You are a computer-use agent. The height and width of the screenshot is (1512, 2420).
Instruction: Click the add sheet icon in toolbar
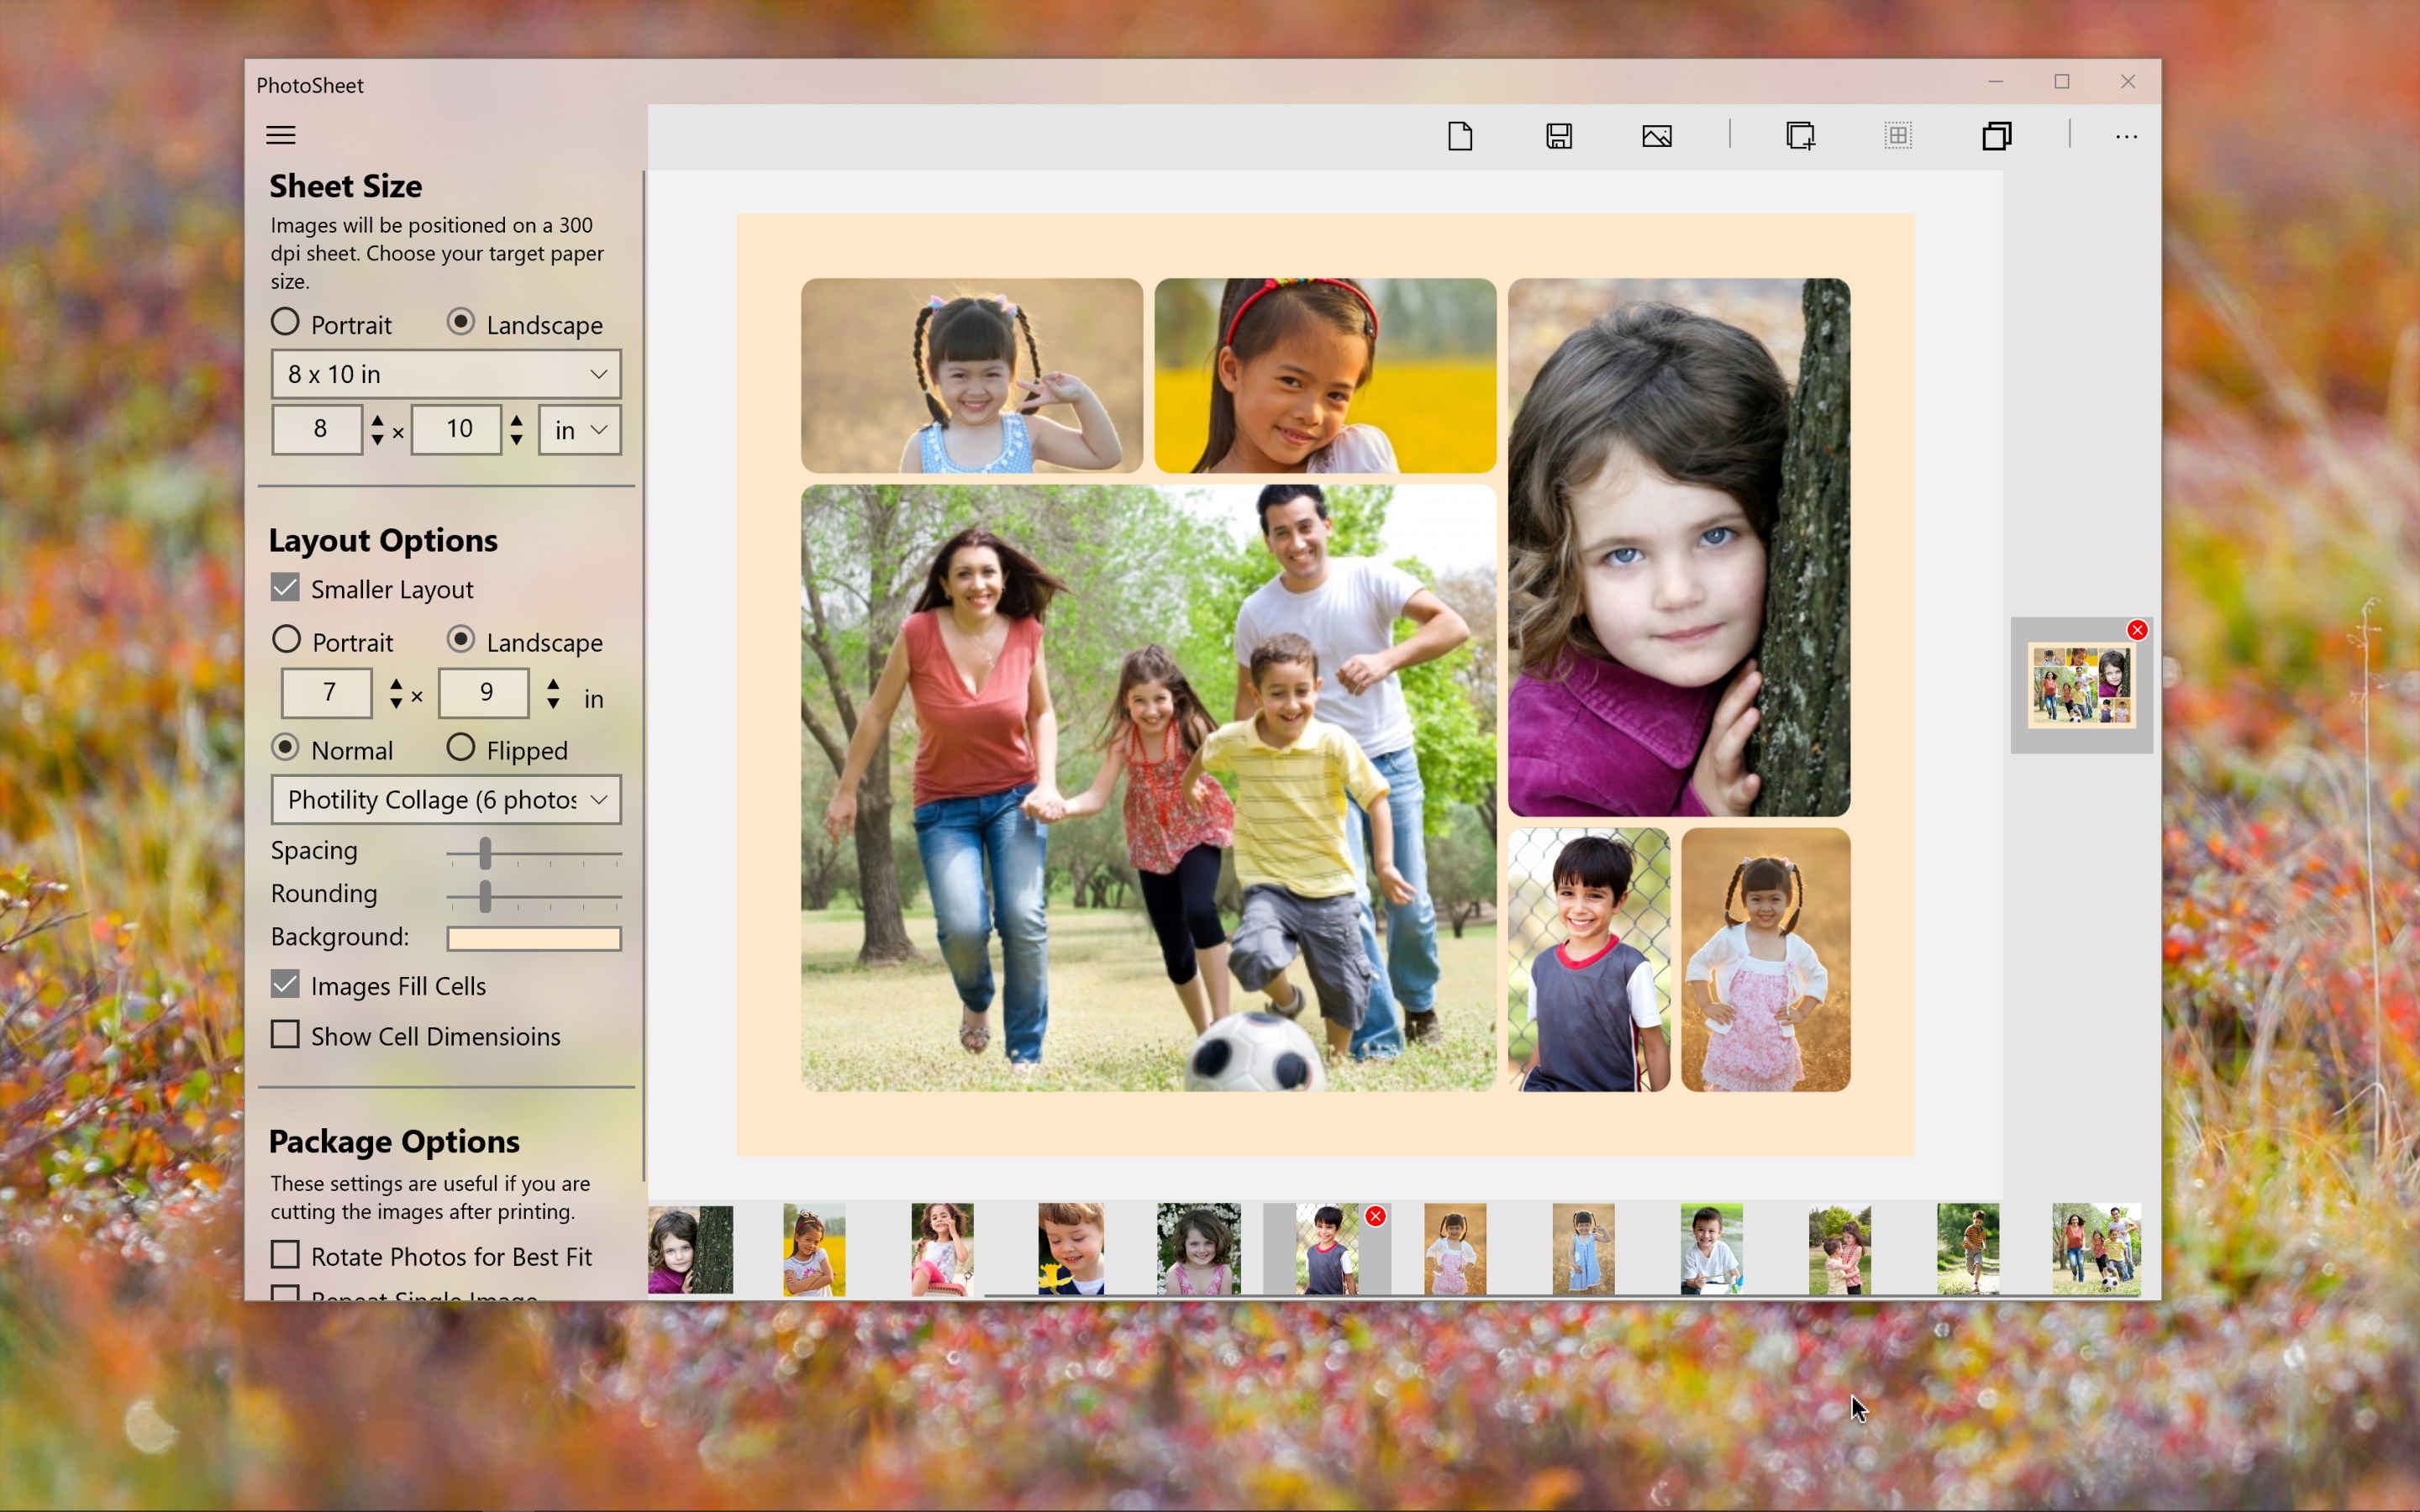(x=1800, y=136)
